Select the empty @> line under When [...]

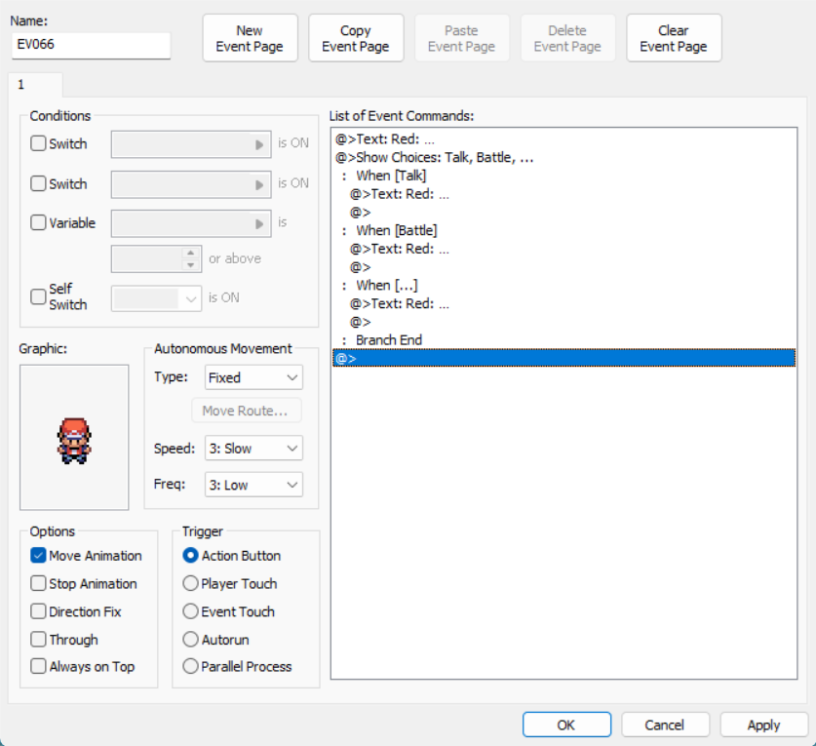[x=563, y=322]
